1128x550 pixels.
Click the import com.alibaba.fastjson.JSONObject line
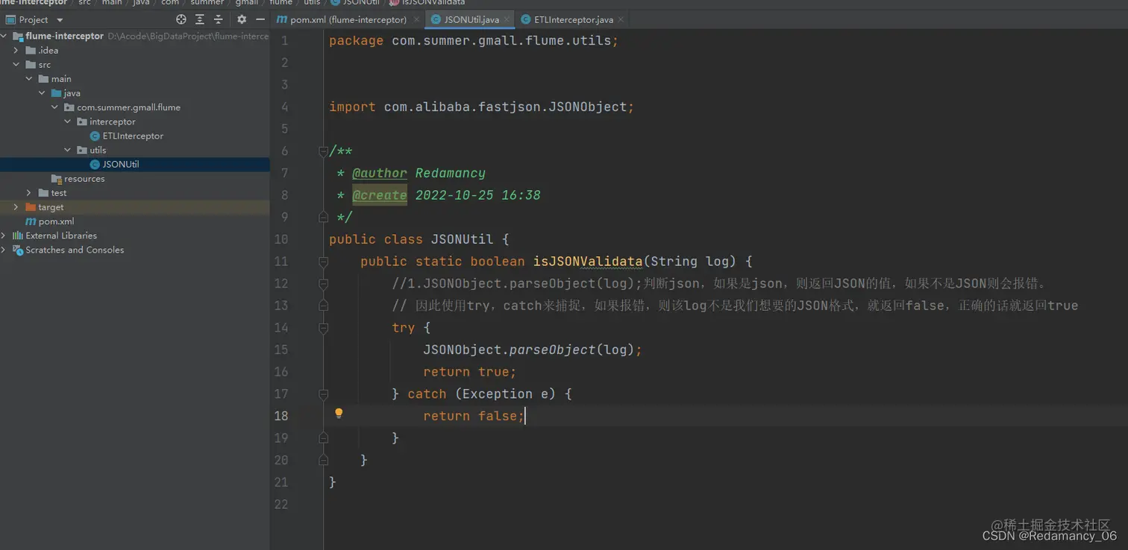pyautogui.click(x=482, y=107)
